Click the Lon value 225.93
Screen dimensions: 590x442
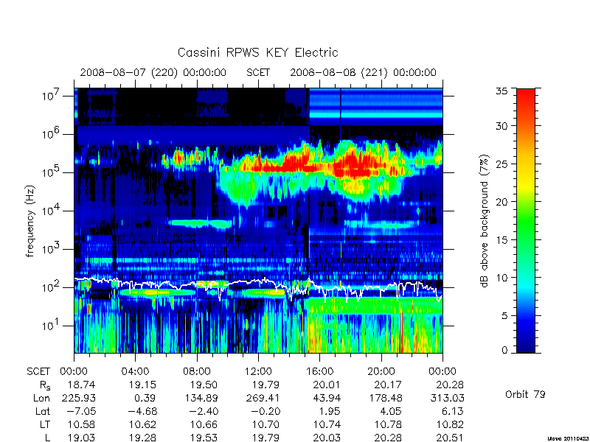[x=78, y=398]
